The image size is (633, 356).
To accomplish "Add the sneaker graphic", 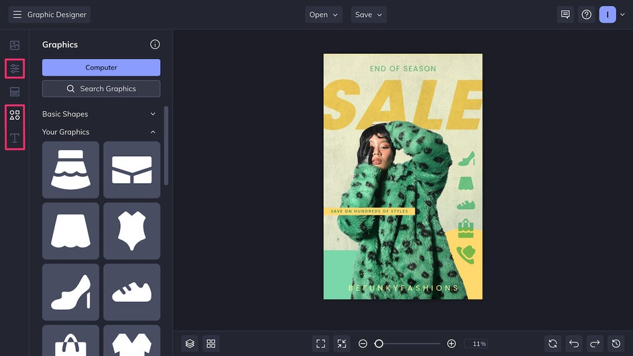I will [x=131, y=292].
